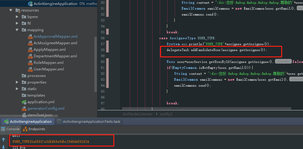Image resolution: width=303 pixels, height=149 pixels.
Task: Click the up arrow in console gutter
Action: (x=4, y=139)
